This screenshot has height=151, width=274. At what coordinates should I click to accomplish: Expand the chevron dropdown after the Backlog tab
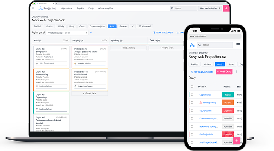[x=133, y=26]
